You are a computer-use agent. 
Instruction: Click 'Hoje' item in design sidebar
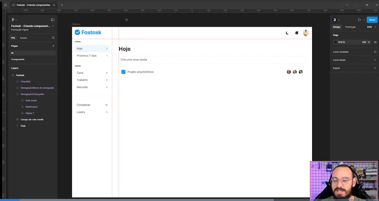(x=92, y=48)
